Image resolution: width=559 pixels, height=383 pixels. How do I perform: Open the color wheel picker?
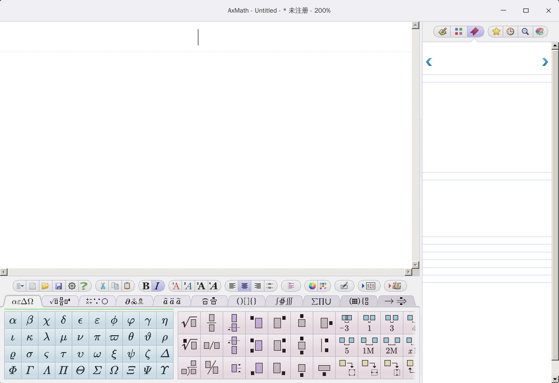[312, 286]
